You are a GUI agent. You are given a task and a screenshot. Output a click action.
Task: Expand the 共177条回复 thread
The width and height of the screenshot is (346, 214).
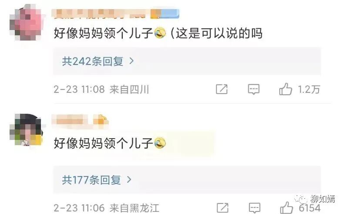point(187,180)
